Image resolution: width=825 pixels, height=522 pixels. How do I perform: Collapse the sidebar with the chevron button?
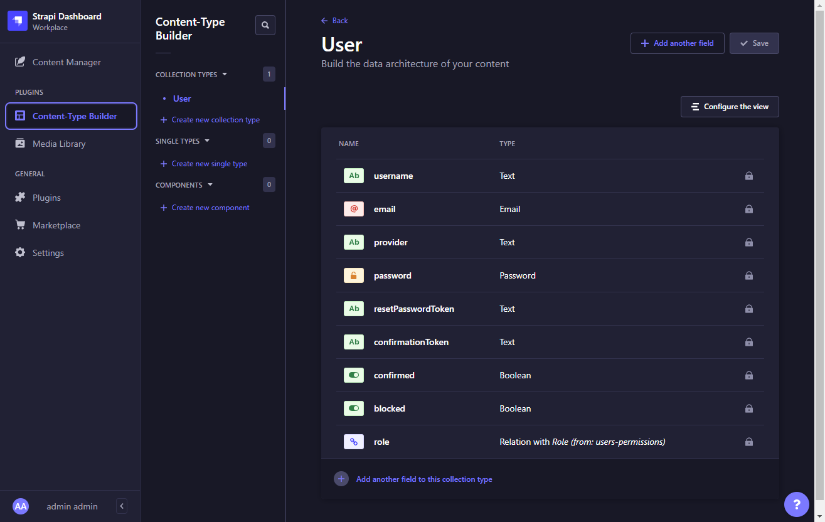pyautogui.click(x=122, y=506)
